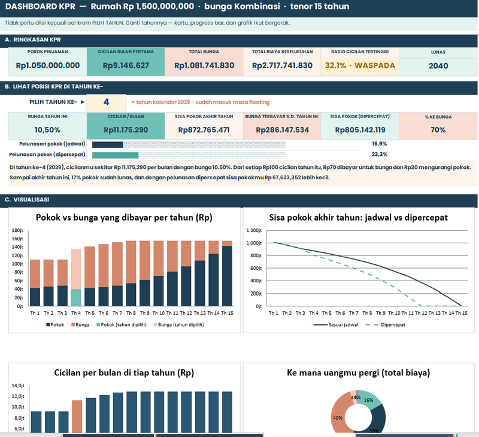
Task: Click the LUNAS year value 2040
Action: [x=438, y=66]
